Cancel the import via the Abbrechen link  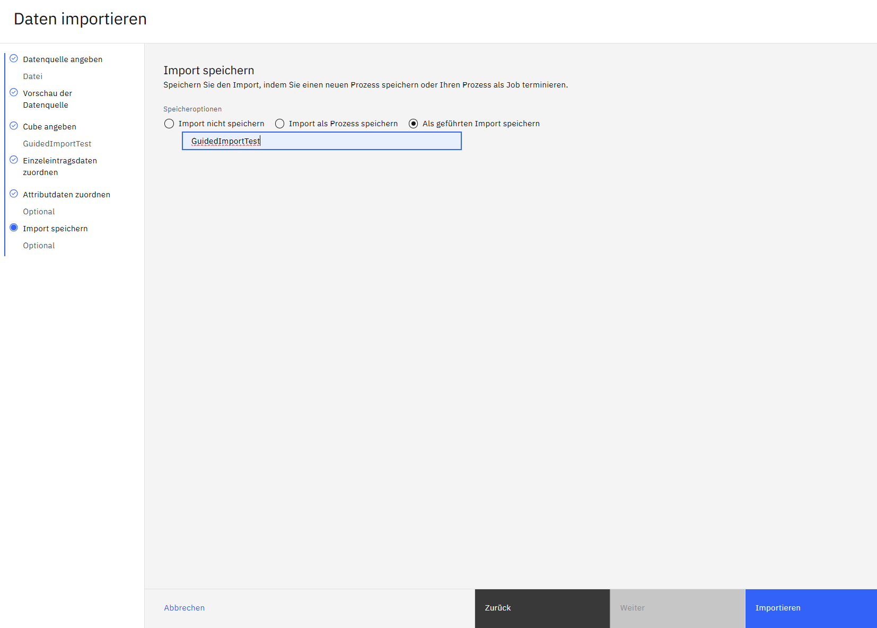tap(184, 608)
